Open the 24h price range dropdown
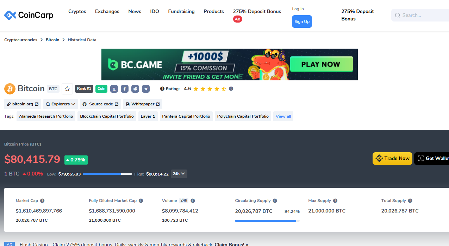The image size is (449, 246). tap(179, 174)
